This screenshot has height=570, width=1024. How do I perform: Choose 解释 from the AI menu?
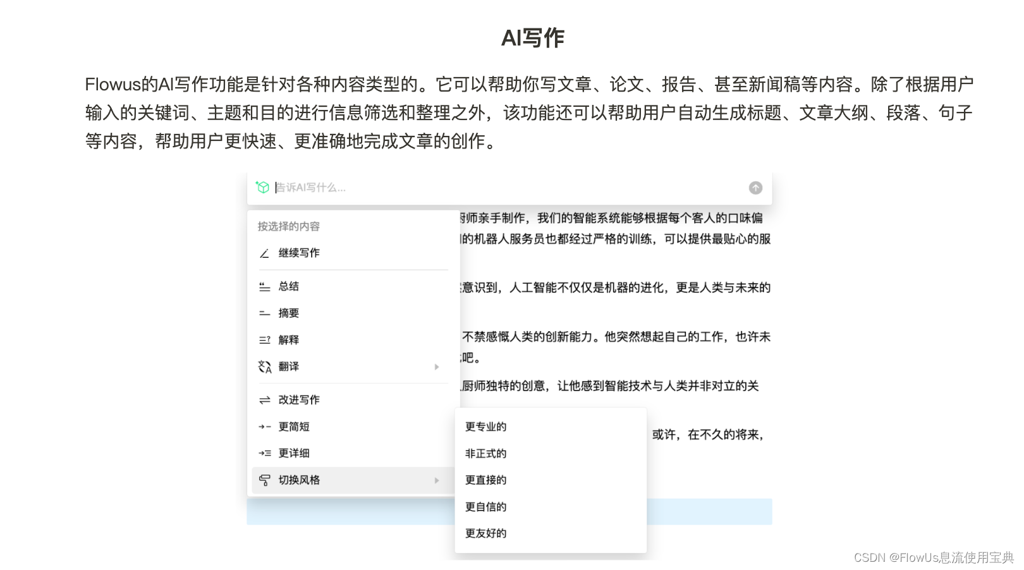click(353, 339)
